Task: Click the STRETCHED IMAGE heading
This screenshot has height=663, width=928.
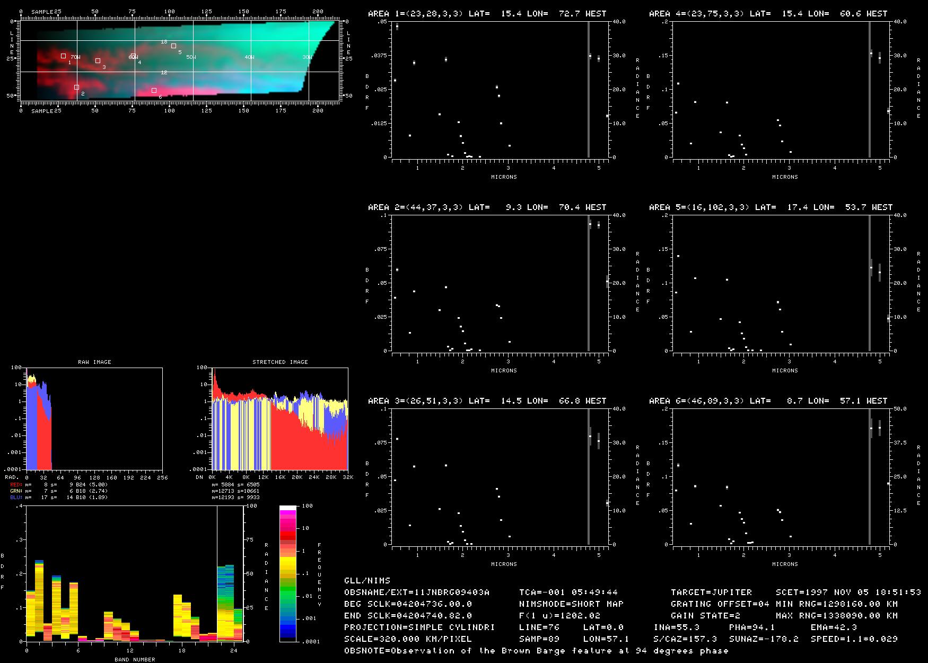Action: (280, 362)
